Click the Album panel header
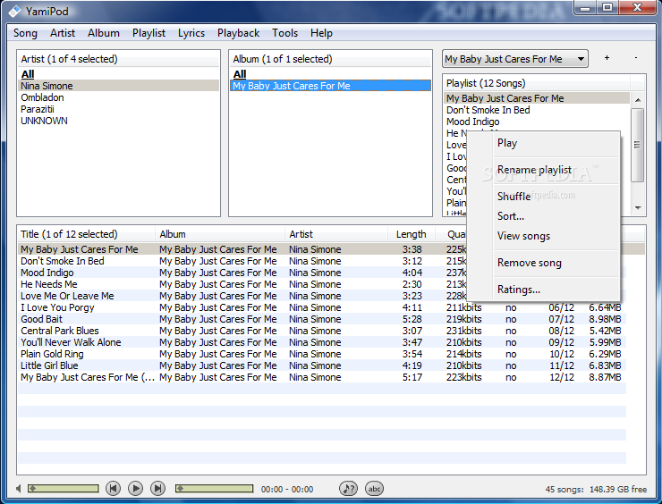Screen dimensions: 662x504 (x=331, y=59)
